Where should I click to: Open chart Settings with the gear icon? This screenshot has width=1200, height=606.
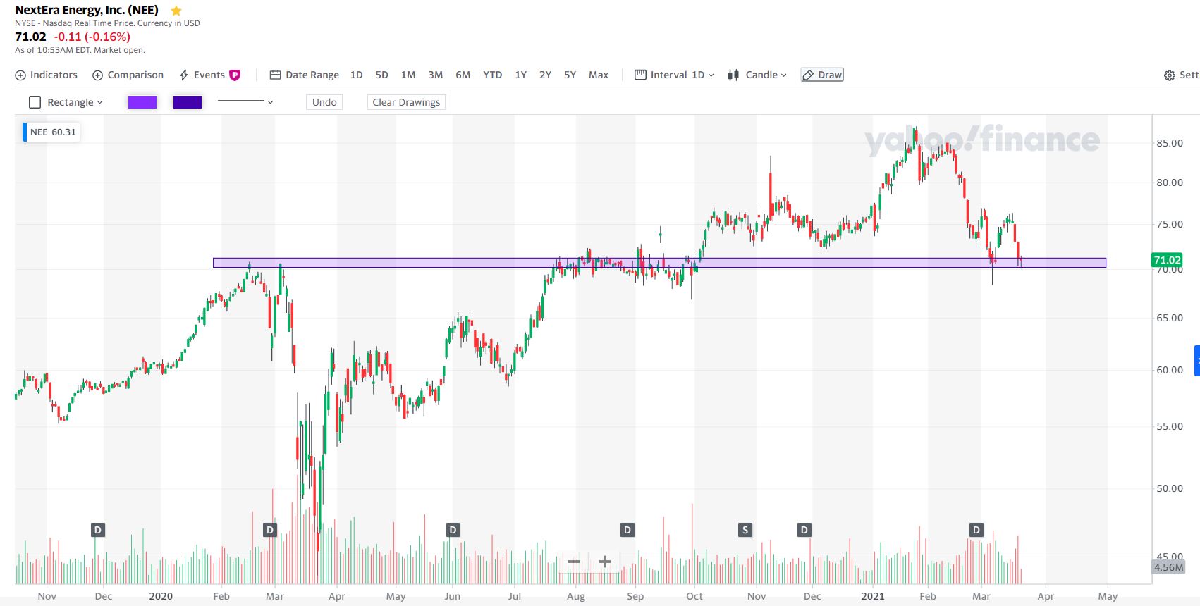point(1181,75)
